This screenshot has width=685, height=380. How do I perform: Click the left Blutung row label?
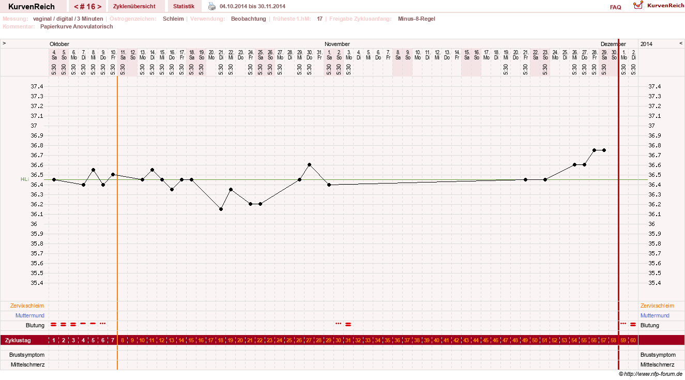click(35, 325)
